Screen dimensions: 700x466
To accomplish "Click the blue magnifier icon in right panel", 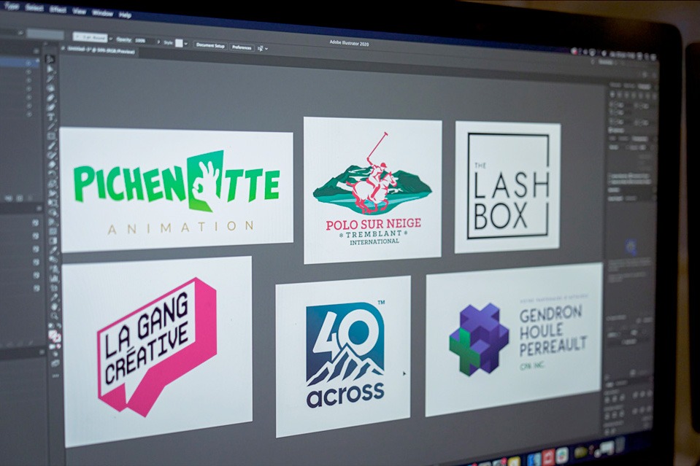I will [631, 246].
